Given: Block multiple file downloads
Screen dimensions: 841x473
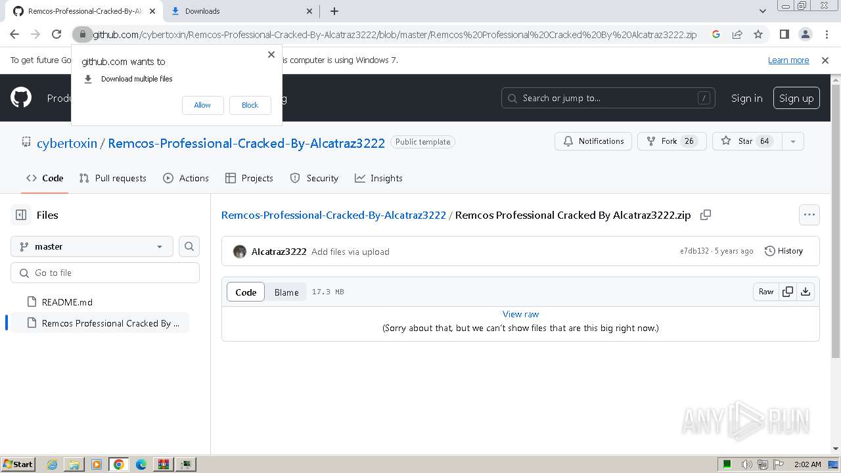Looking at the screenshot, I should 250,105.
